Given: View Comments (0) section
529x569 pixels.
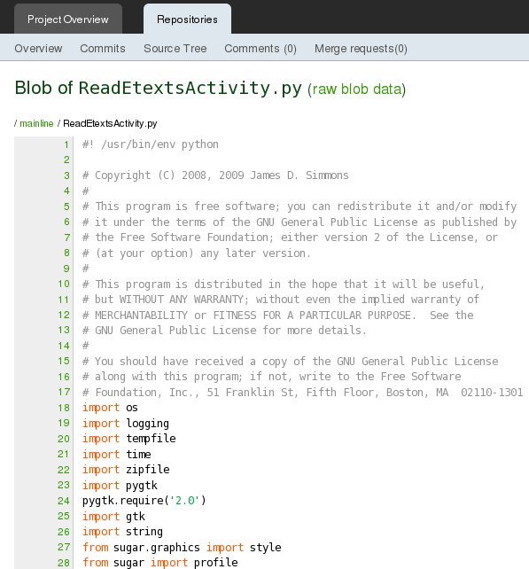Looking at the screenshot, I should coord(261,49).
